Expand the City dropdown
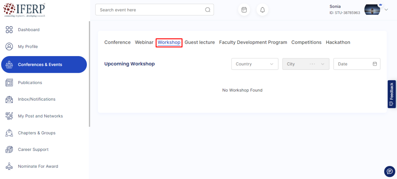The width and height of the screenshot is (397, 179). [x=305, y=64]
